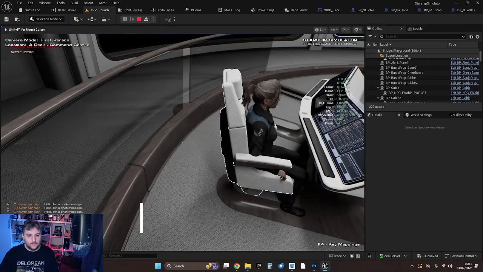Switch to the Plugins tab
Screen dimensions: 483x272
(x=193, y=10)
